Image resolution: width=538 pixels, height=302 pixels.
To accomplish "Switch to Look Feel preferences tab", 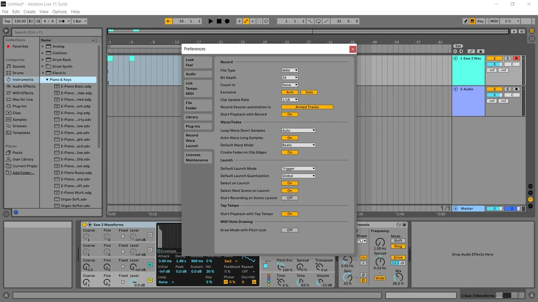I will (x=198, y=62).
